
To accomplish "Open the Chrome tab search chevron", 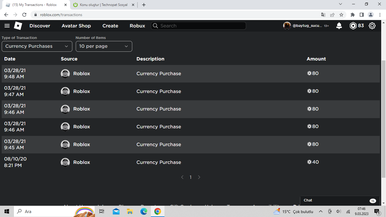I will click(x=341, y=4).
